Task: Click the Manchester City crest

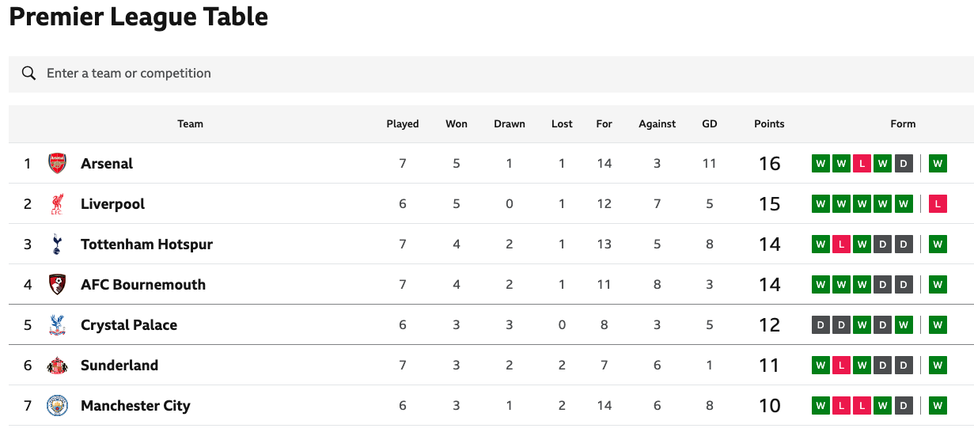Action: click(57, 406)
